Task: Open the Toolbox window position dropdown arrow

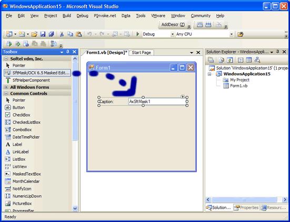Action: [x=62, y=52]
